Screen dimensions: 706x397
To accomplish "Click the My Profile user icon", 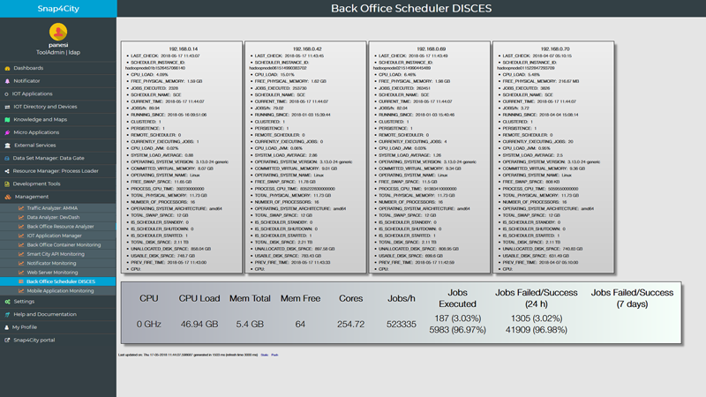I will click(8, 326).
